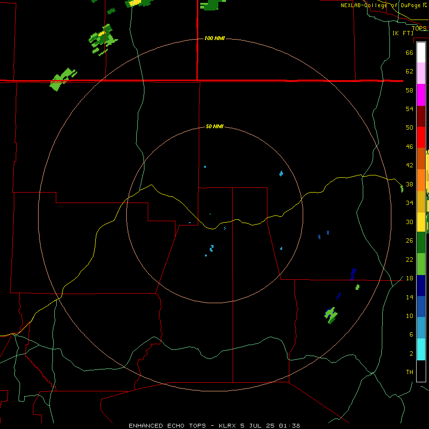Select the dark green legend band
Screen dimensions: 429x429
[x=421, y=243]
